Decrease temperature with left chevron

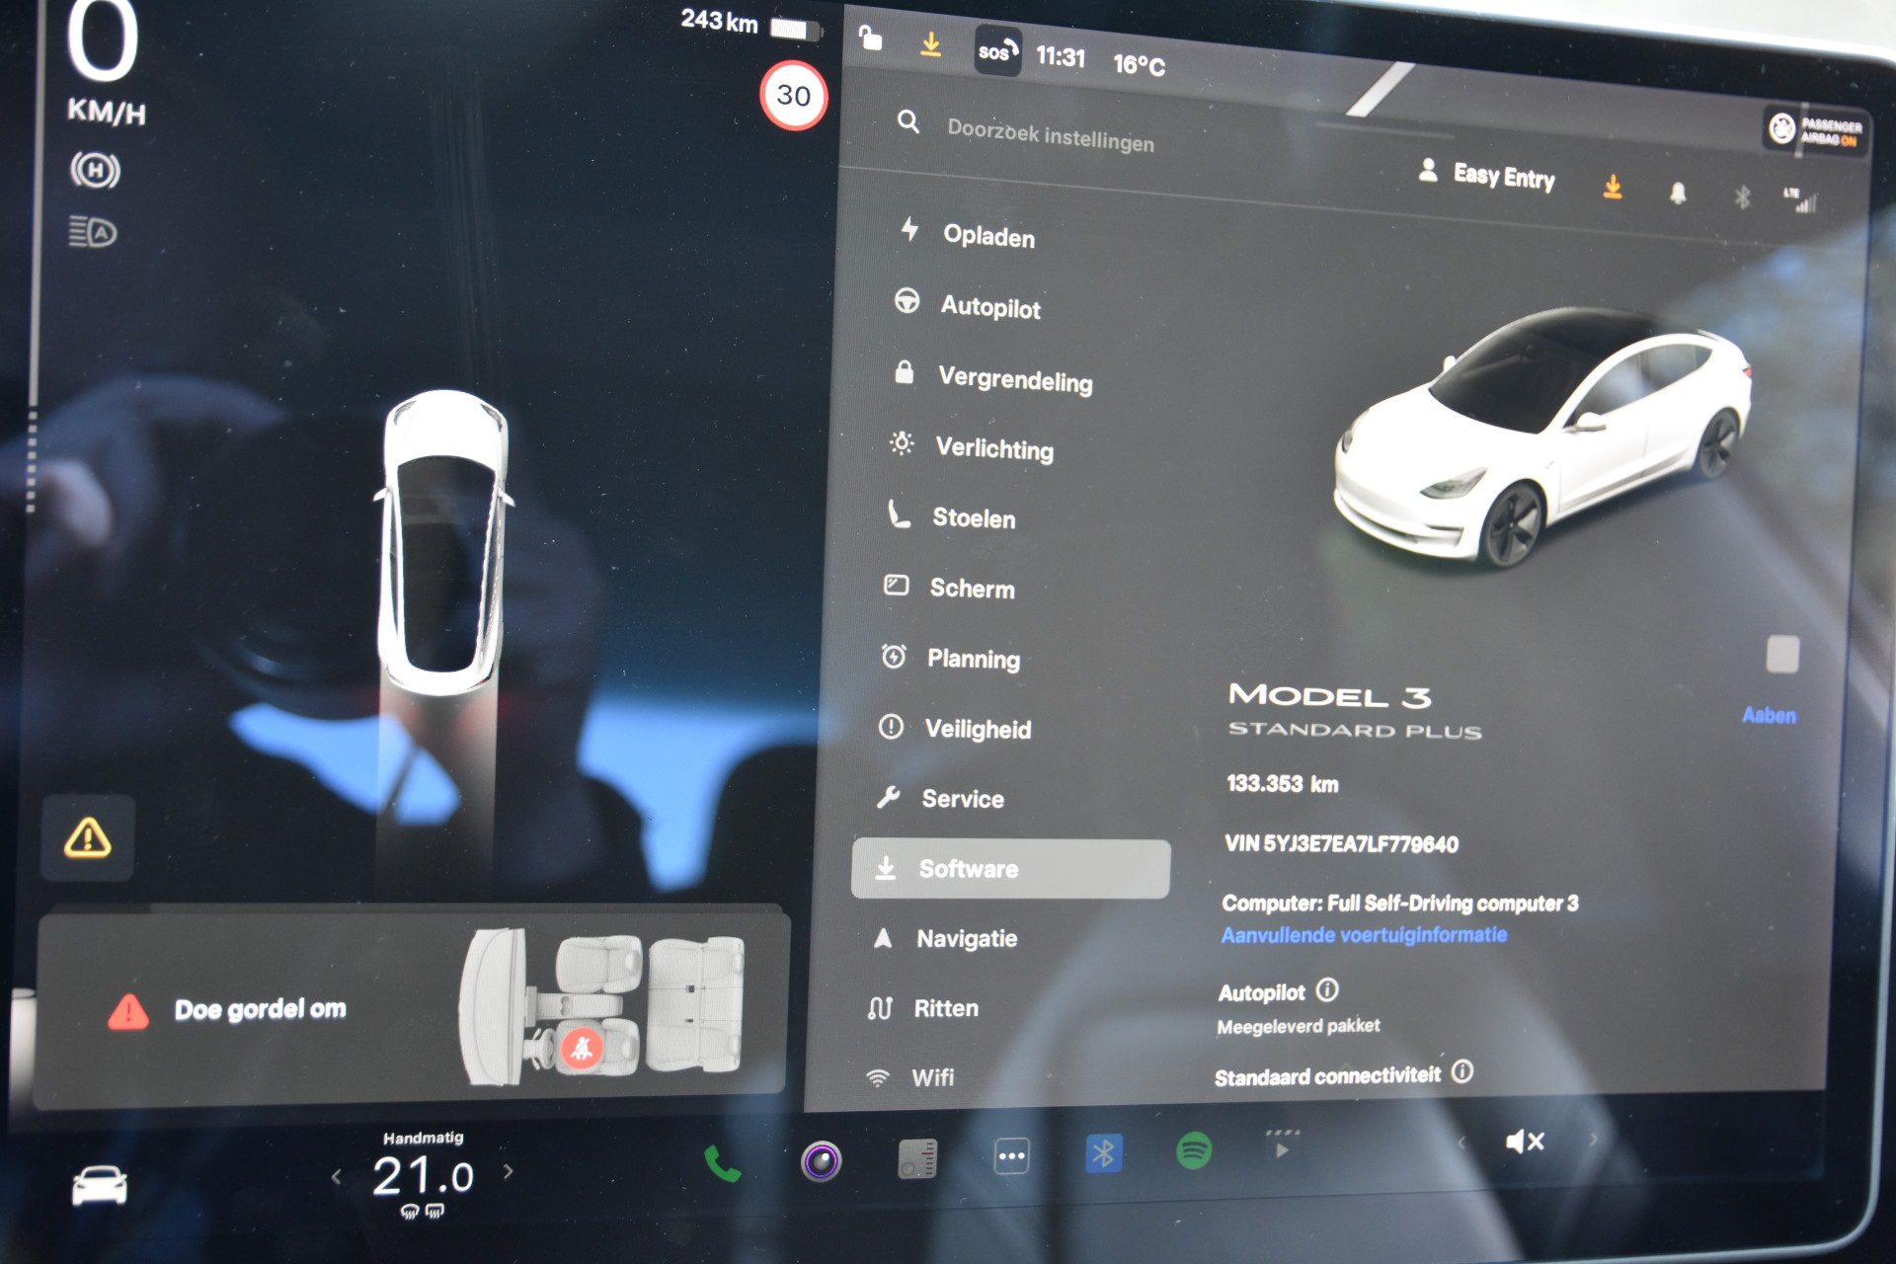(x=337, y=1176)
